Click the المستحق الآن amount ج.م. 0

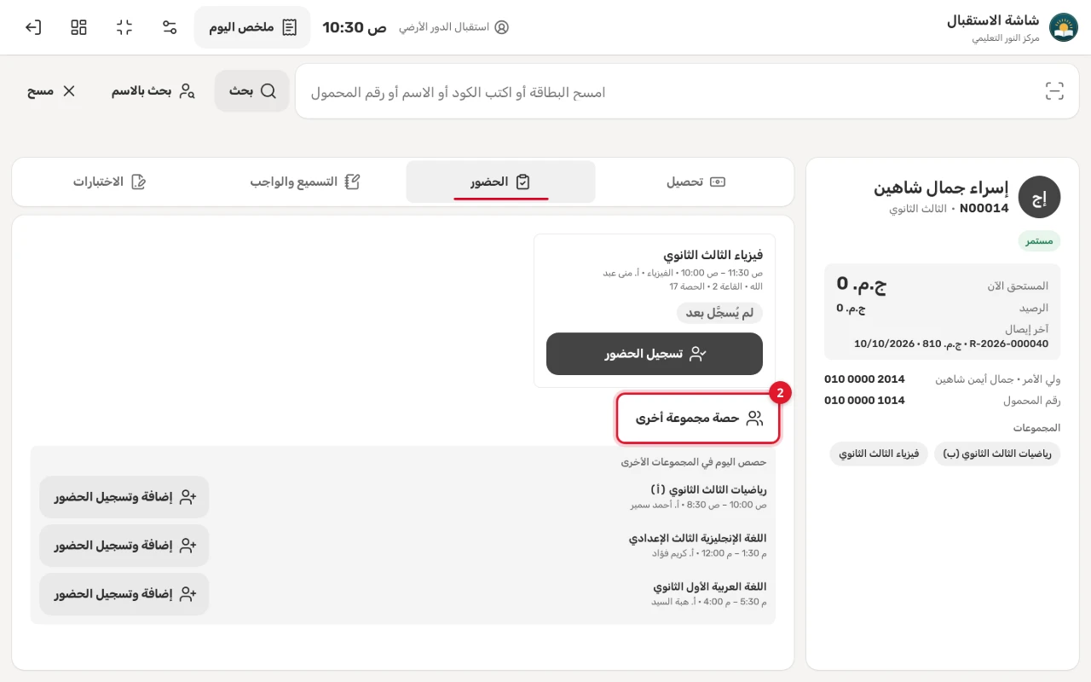tap(862, 285)
